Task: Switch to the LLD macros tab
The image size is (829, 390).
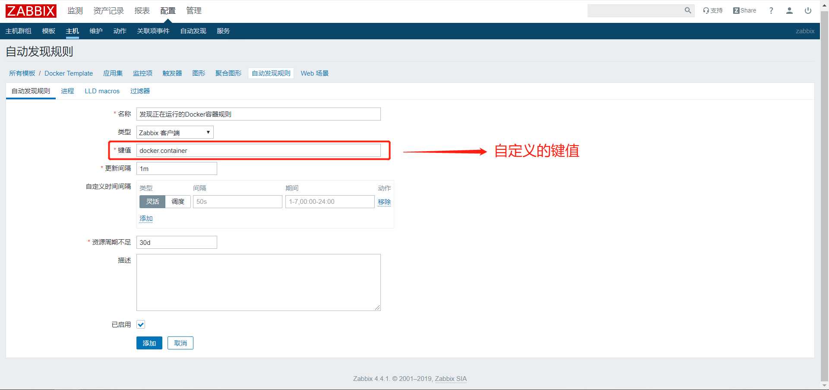Action: point(102,91)
